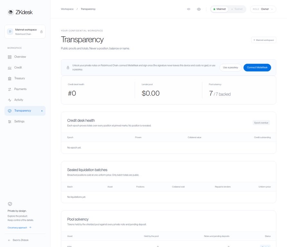
Task: Click the D avatar in workspace card
Action: coord(10,32)
